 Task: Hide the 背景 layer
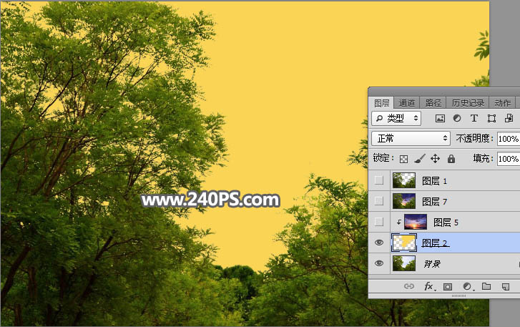click(379, 263)
